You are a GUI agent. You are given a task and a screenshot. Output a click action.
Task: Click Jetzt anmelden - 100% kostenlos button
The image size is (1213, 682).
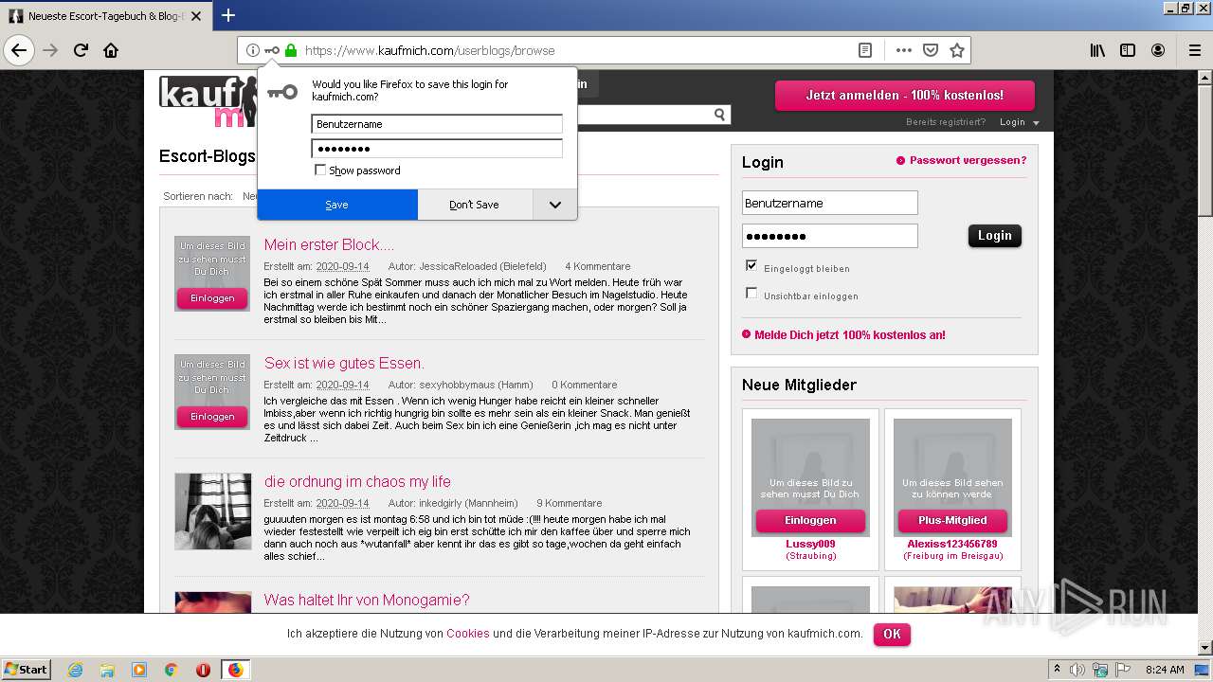[x=904, y=96]
